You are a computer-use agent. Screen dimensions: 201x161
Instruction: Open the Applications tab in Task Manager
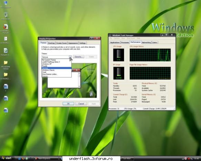(x=115, y=42)
